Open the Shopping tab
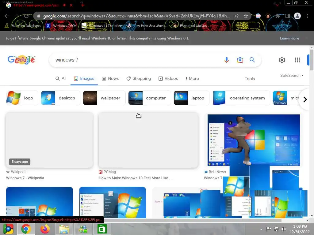Image resolution: width=314 pixels, height=235 pixels. 139,79
